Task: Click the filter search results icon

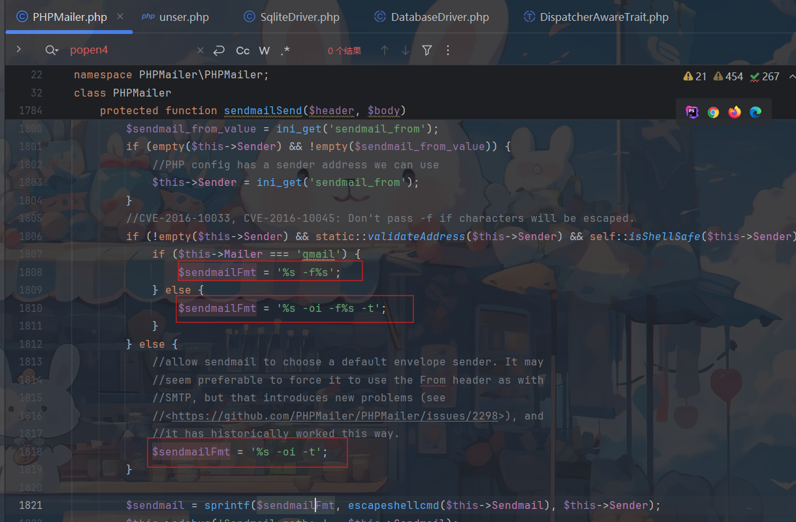Action: 427,50
